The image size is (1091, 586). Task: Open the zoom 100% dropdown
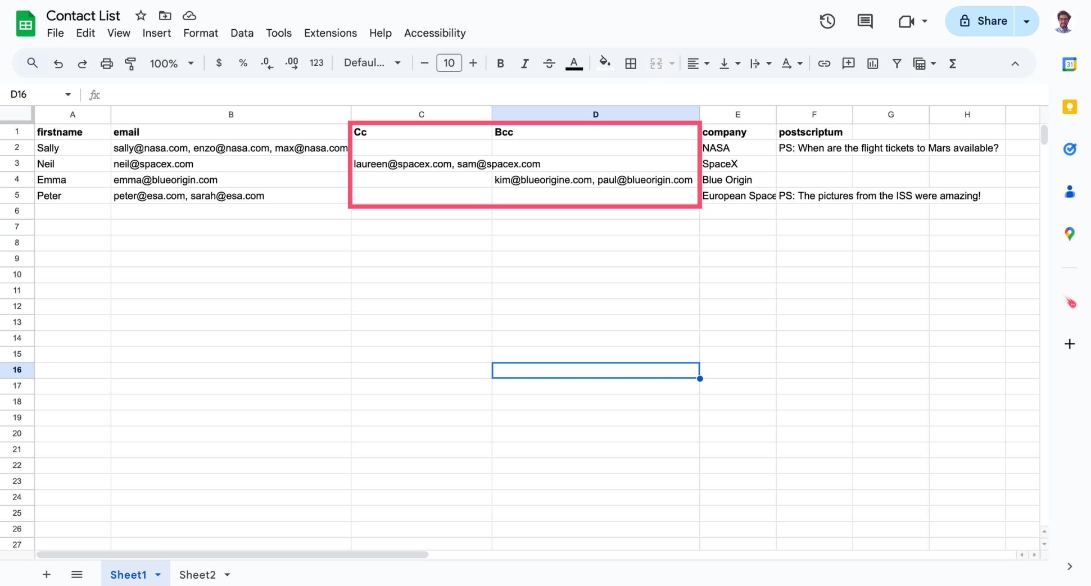pyautogui.click(x=171, y=63)
